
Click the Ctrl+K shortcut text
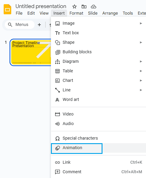point(136,163)
